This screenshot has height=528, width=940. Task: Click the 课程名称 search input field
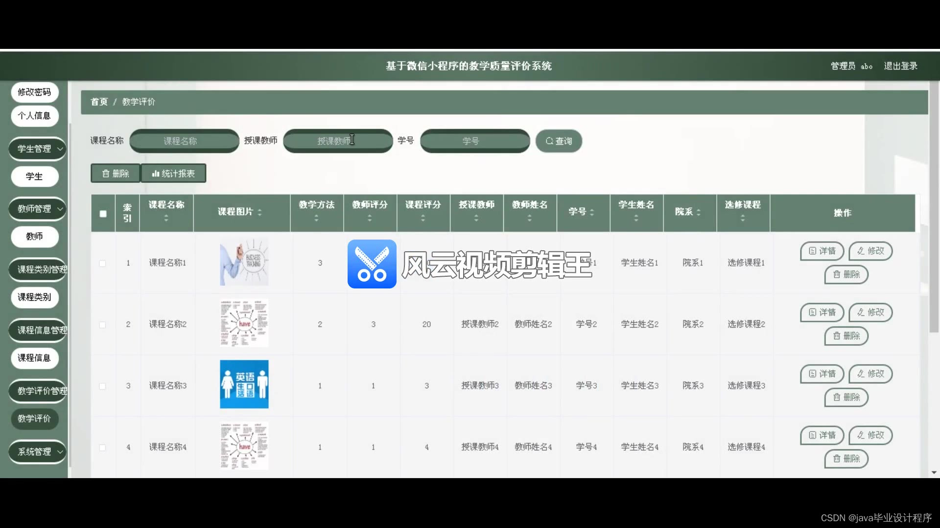tap(184, 141)
